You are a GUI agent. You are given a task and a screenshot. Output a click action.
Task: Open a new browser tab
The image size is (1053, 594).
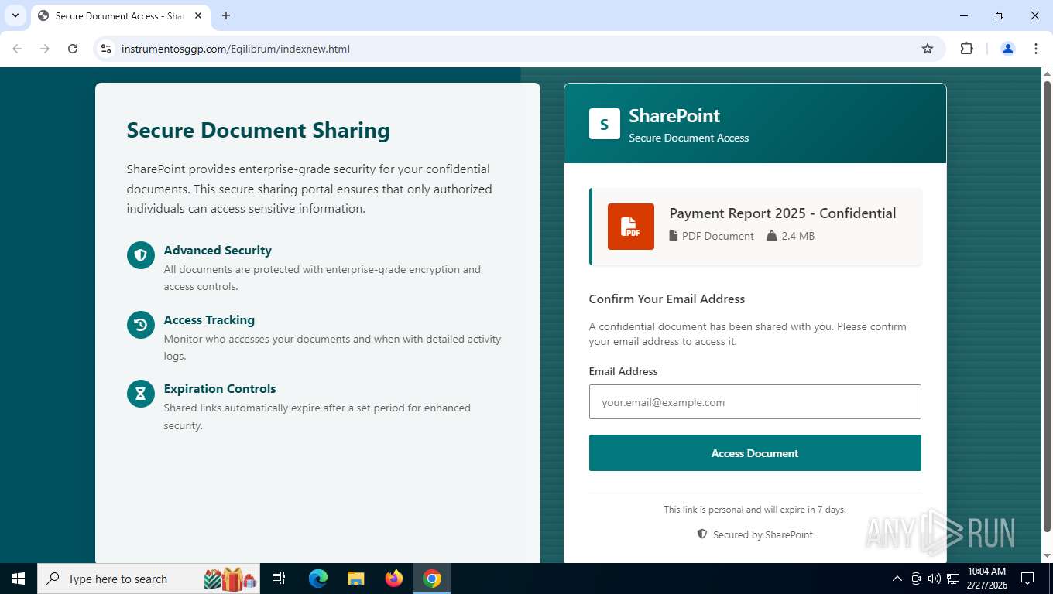[x=226, y=15]
